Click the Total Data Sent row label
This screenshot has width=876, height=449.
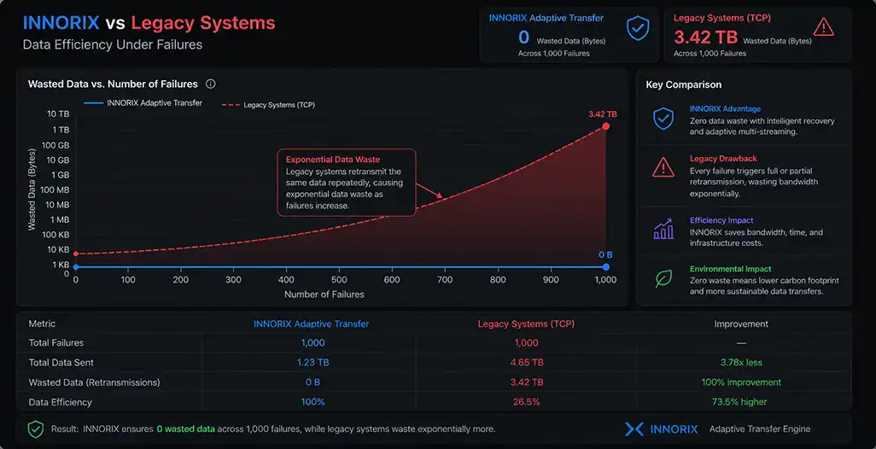61,363
